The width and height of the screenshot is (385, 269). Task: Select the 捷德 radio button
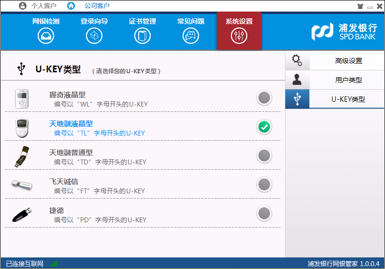click(264, 213)
